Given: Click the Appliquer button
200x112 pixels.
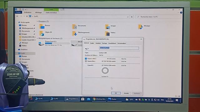Looking at the screenshot, I should (x=137, y=93).
